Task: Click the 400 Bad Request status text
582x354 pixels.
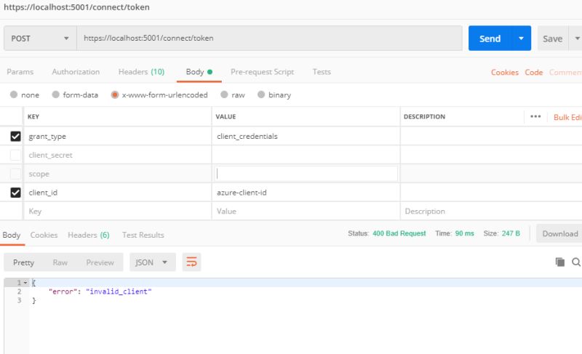Action: point(399,233)
